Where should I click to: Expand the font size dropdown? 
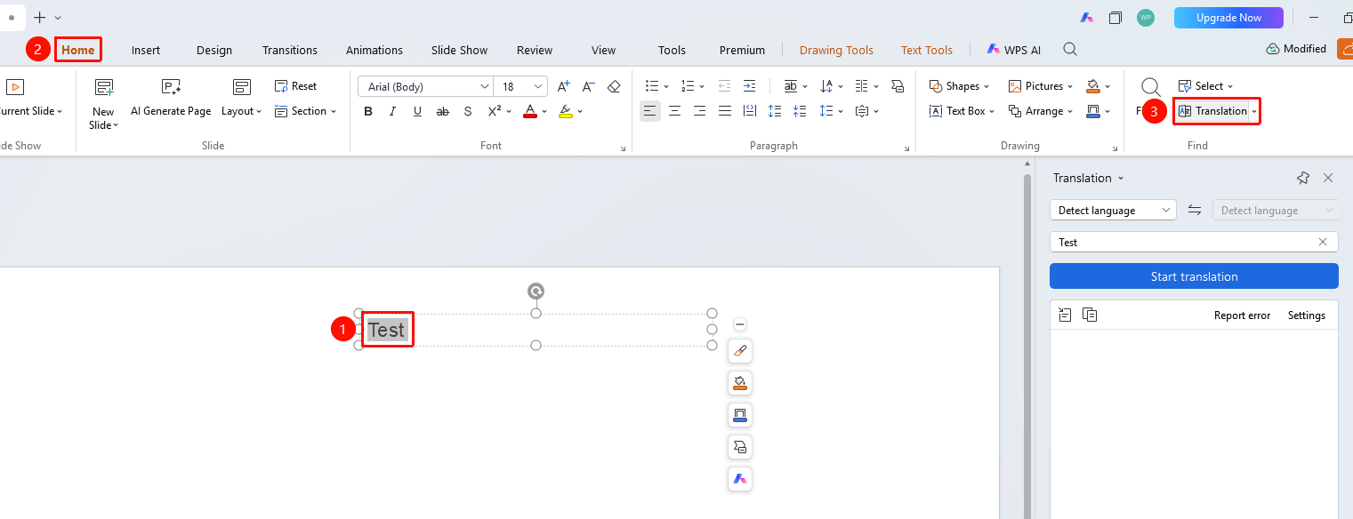(x=539, y=86)
